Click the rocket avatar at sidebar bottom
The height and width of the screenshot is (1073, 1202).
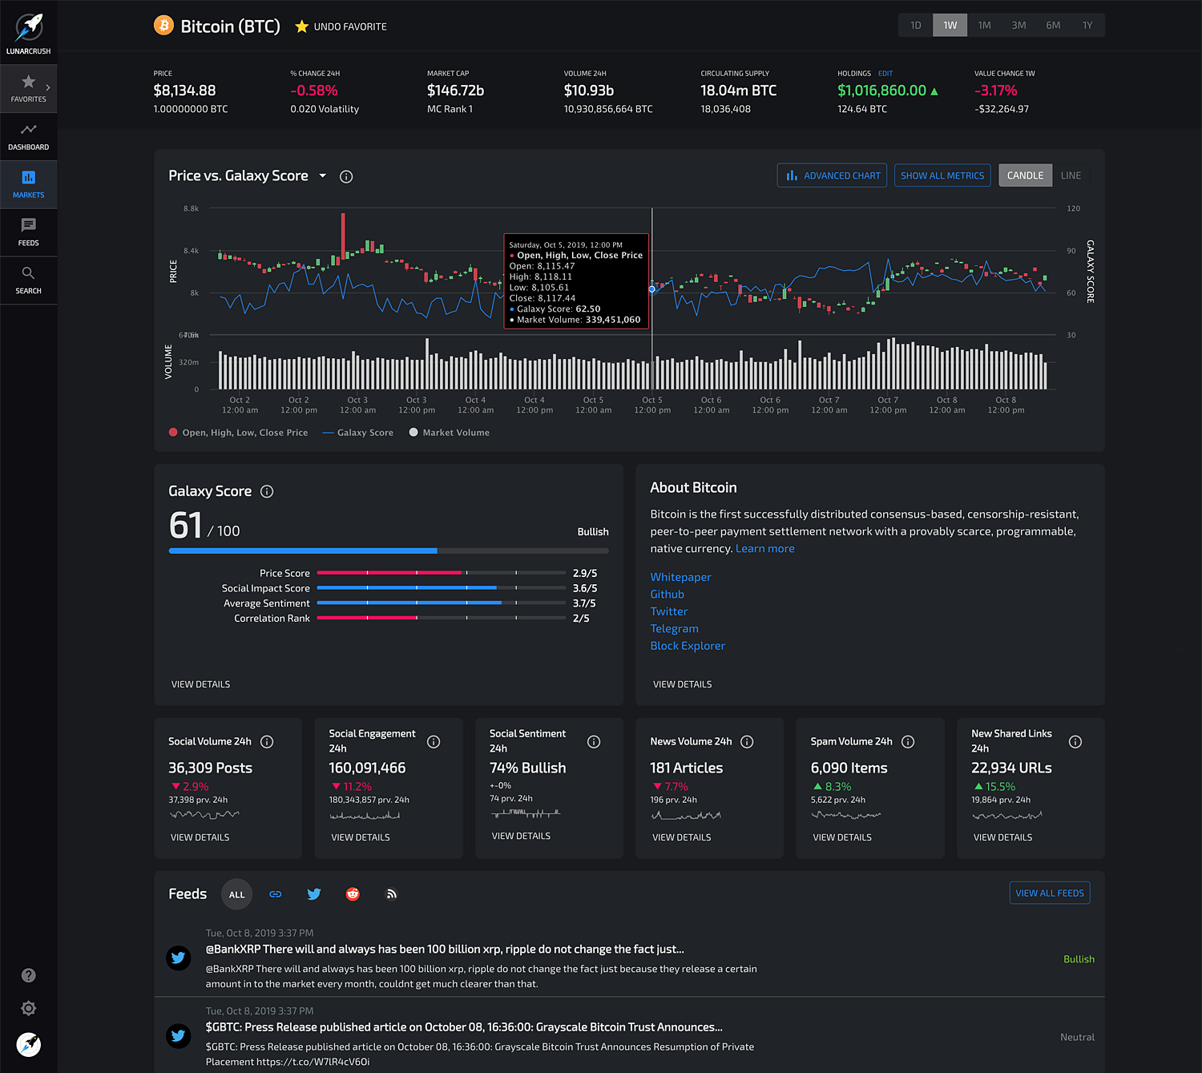[x=29, y=1044]
